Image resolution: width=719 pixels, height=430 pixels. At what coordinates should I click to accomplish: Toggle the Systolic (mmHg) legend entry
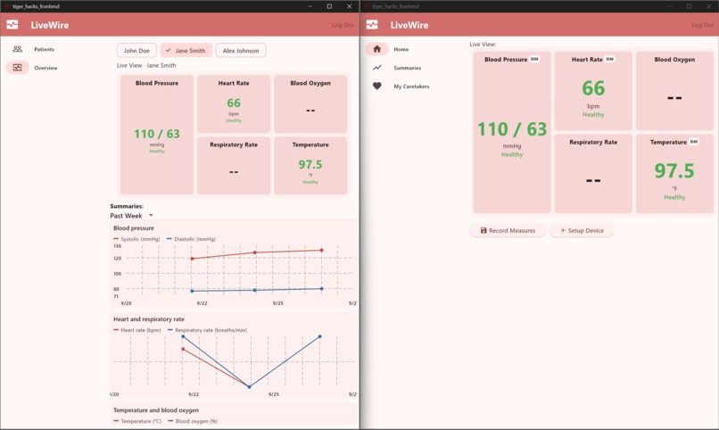[136, 239]
